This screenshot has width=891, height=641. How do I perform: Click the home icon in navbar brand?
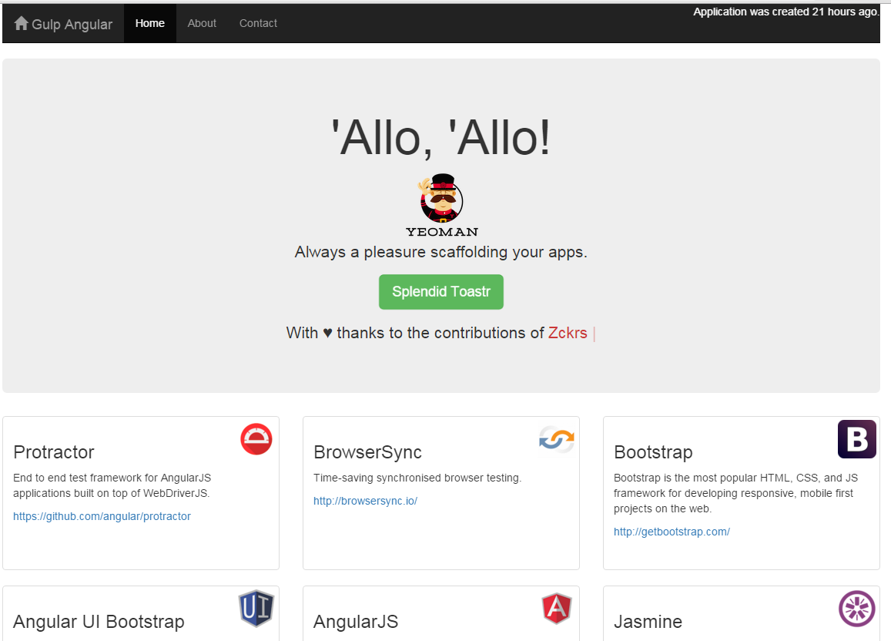(x=21, y=23)
